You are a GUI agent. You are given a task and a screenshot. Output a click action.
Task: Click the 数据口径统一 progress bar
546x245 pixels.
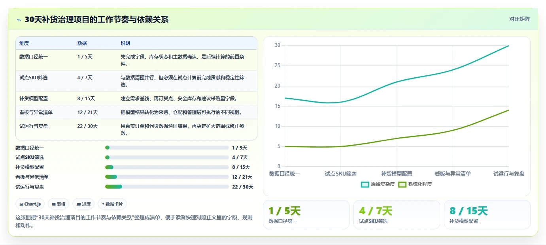167,148
